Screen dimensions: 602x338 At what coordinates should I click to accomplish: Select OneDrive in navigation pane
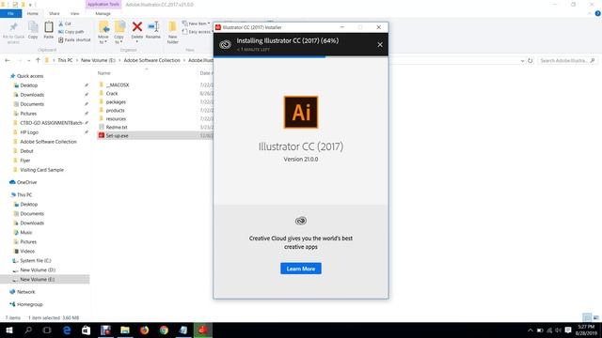click(x=26, y=182)
